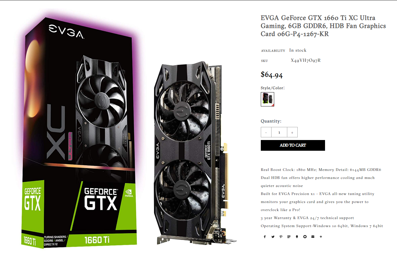
Task: Share product via email envelope icon
Action: tap(313, 237)
